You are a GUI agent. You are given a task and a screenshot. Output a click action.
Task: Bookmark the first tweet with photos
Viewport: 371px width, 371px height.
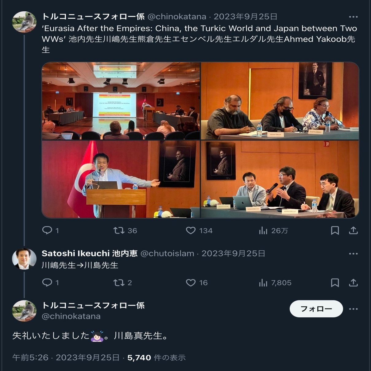point(335,230)
